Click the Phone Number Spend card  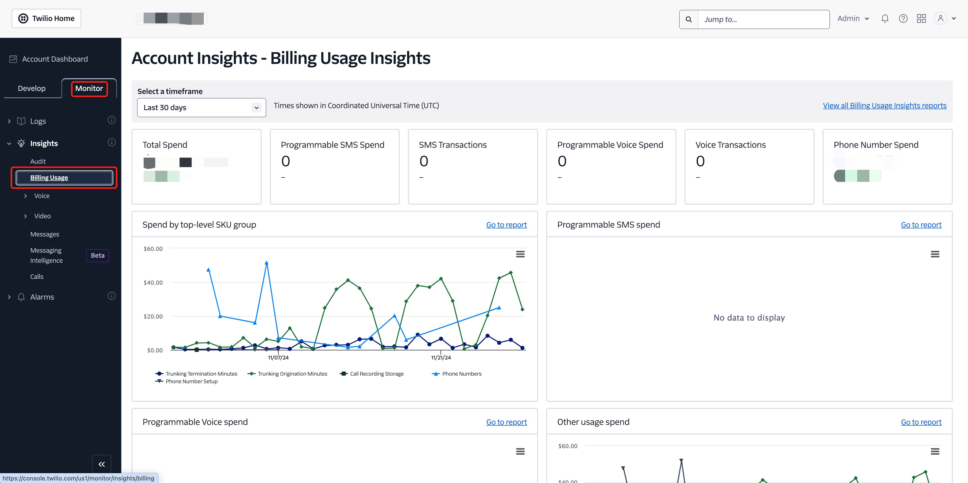888,167
